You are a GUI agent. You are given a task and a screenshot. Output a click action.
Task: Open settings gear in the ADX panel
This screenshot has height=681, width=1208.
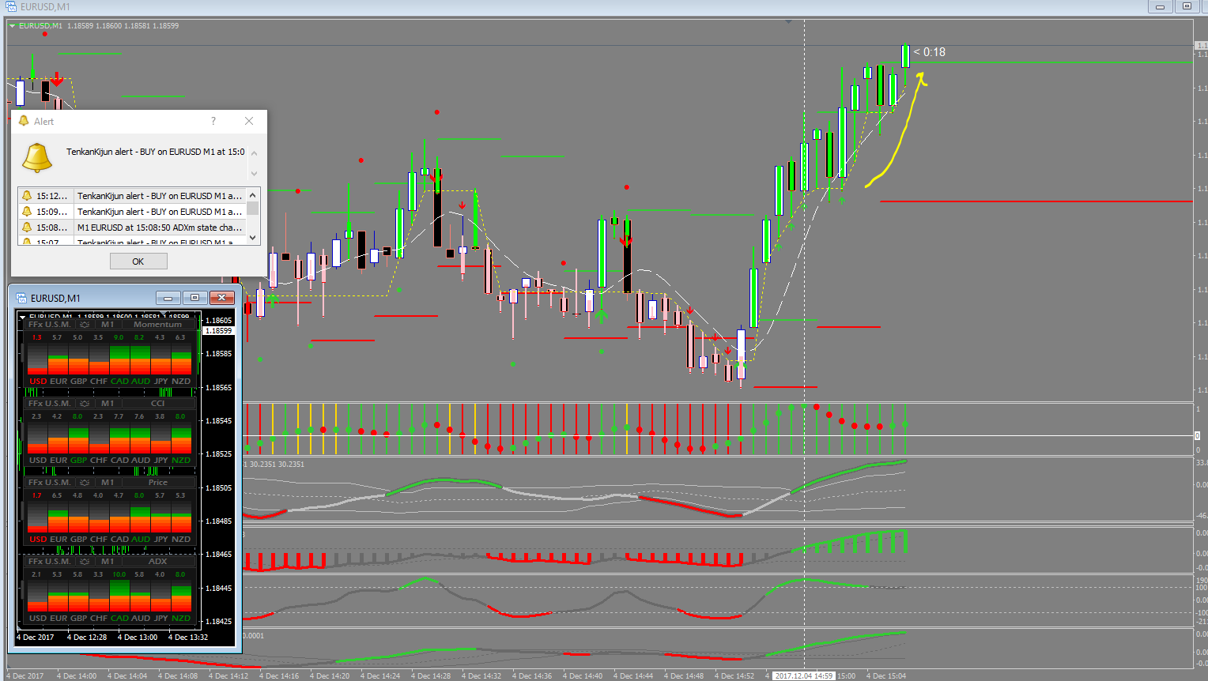pos(85,562)
